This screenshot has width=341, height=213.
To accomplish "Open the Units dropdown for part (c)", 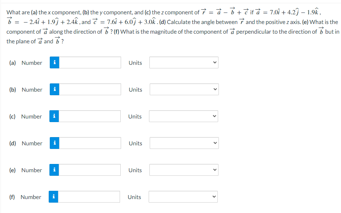I will click(x=183, y=116).
